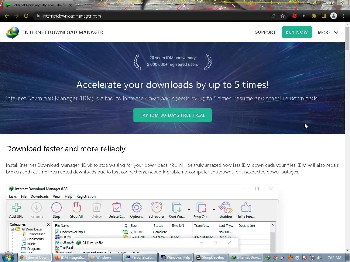Click the Status column header
Viewport: 350px width, 262px height.
point(160,226)
